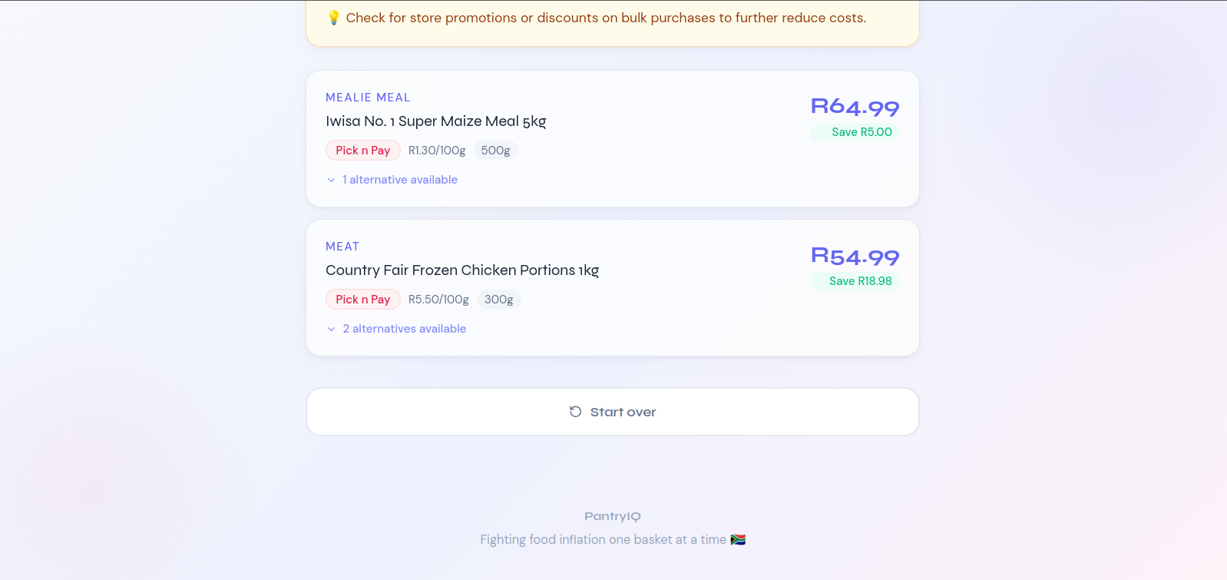
Task: Click the Save R18.98 badge
Action: click(855, 281)
